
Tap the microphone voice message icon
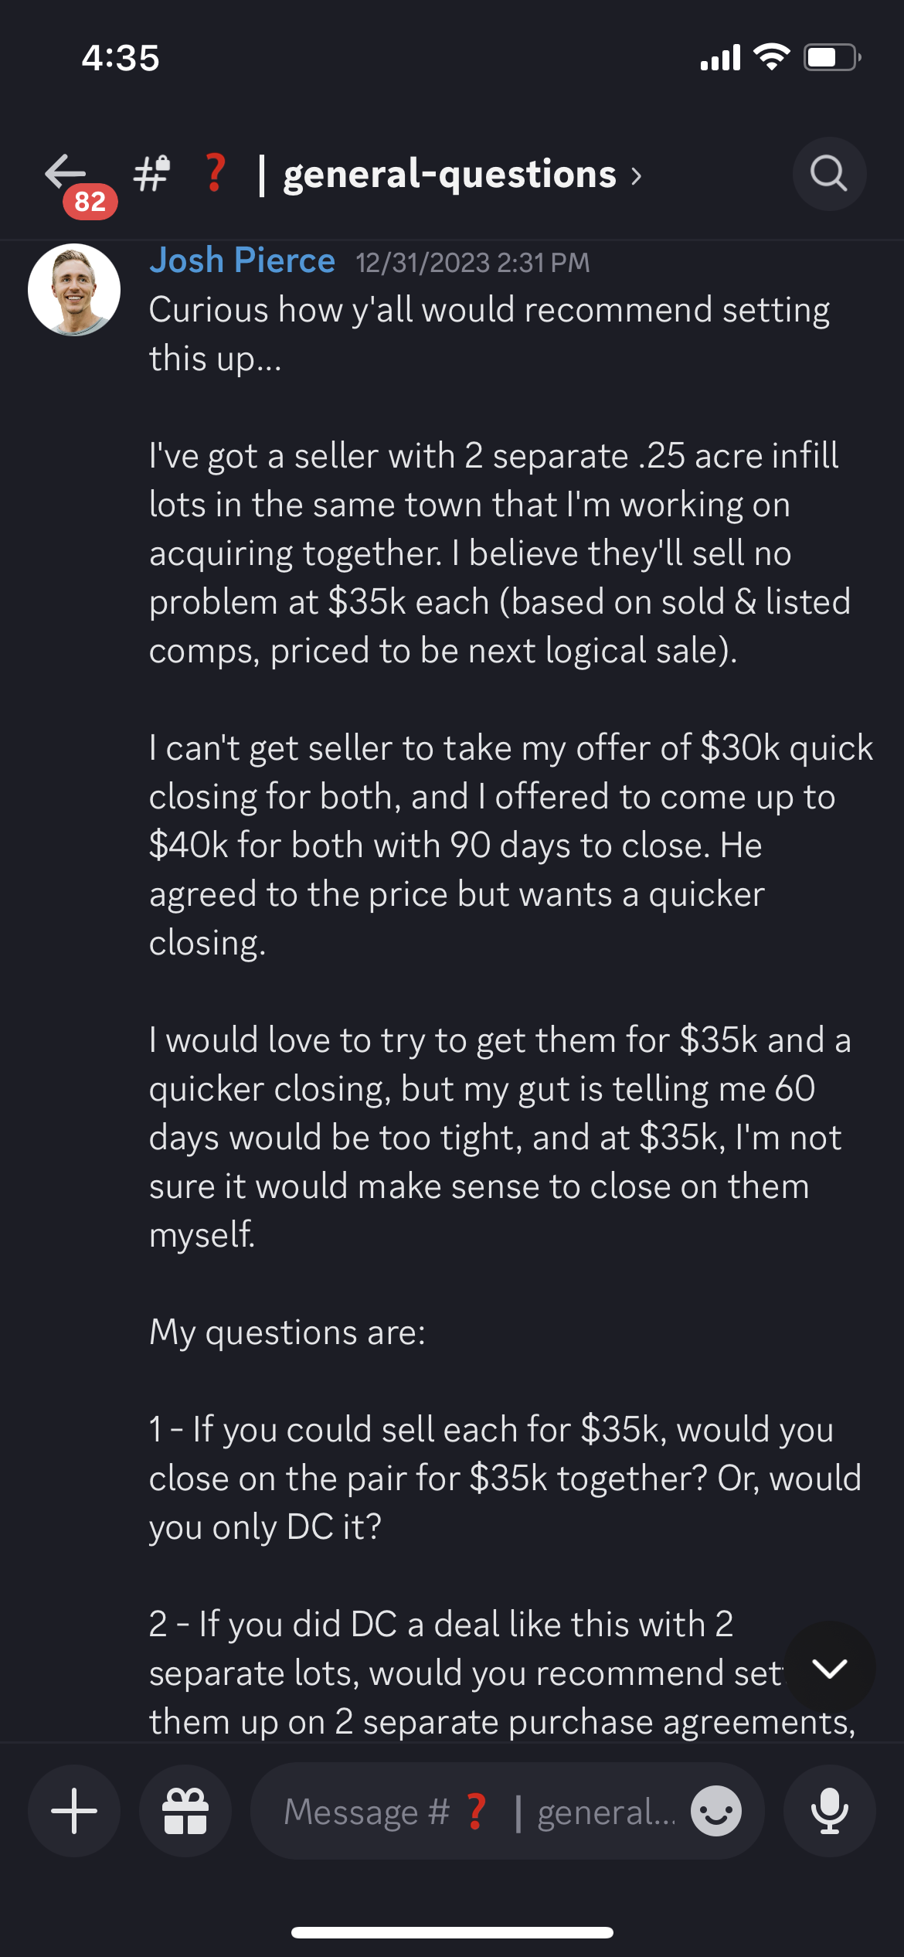830,1811
